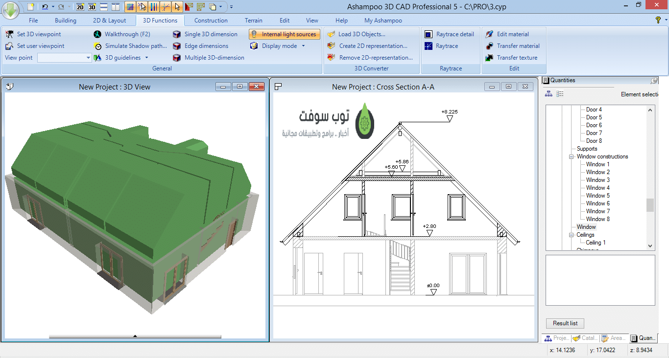Select Transfer material tool
This screenshot has height=358, width=669.
click(512, 46)
